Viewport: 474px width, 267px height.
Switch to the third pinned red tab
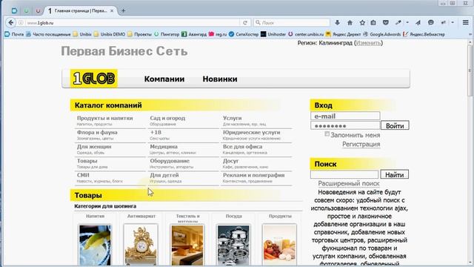[38, 10]
